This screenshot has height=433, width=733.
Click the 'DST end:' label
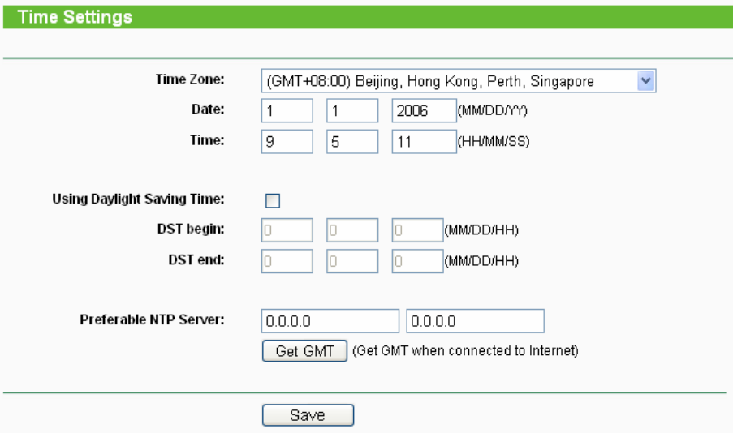[196, 259]
